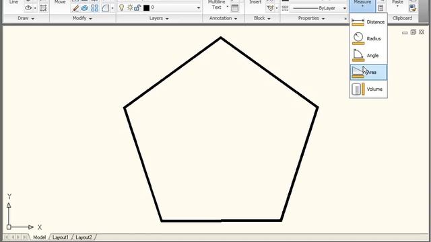Click the next-tab navigation arrow

(18, 237)
